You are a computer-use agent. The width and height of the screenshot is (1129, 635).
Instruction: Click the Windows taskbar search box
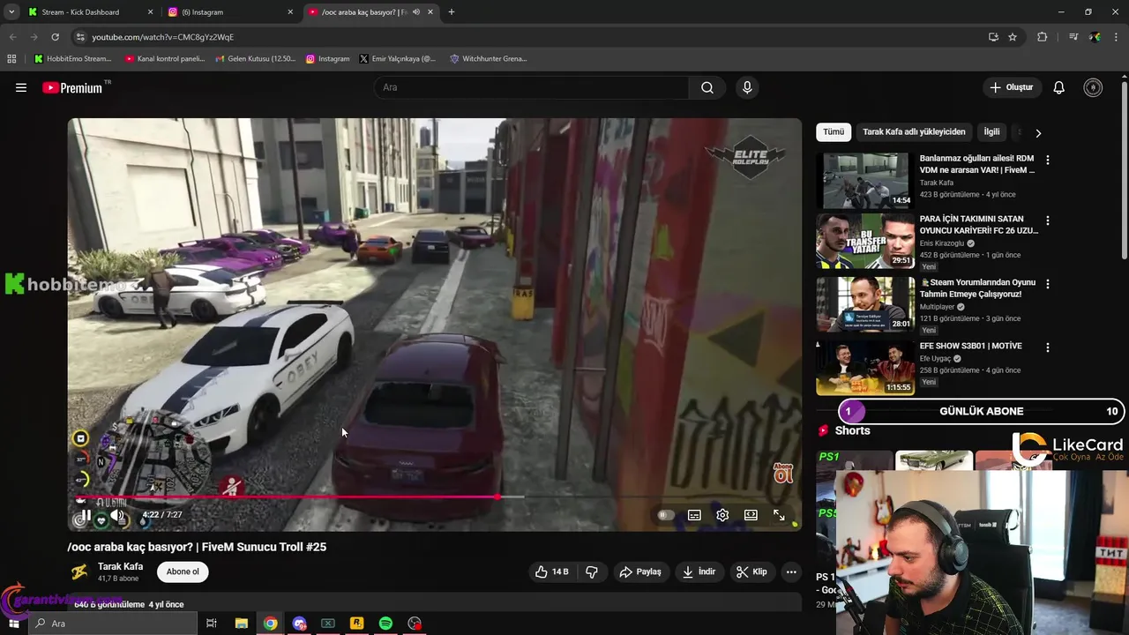coord(113,624)
